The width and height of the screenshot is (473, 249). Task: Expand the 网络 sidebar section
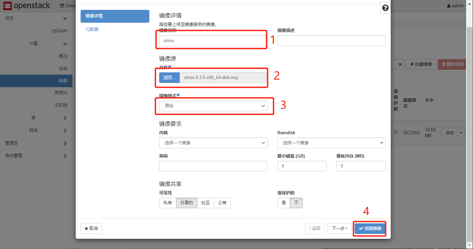tap(34, 130)
